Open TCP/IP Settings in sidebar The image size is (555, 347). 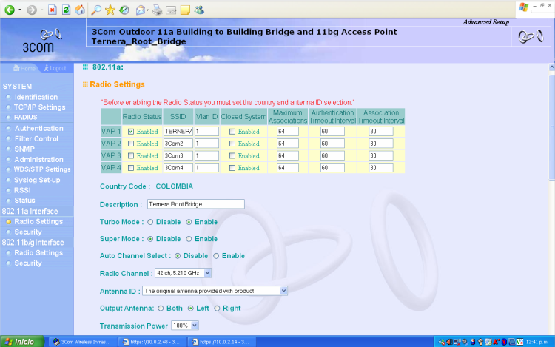click(x=40, y=107)
